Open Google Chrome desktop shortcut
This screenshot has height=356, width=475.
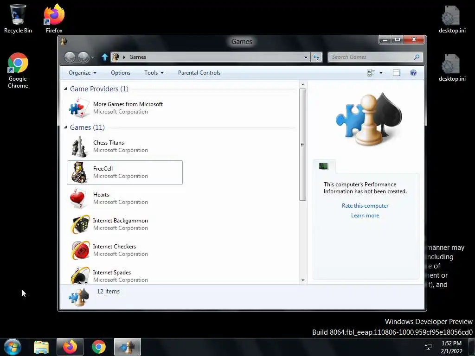(18, 71)
